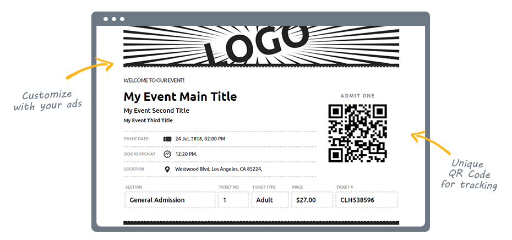Image resolution: width=512 pixels, height=240 pixels.
Task: Click the second window dot in title bar
Action: 114,19
